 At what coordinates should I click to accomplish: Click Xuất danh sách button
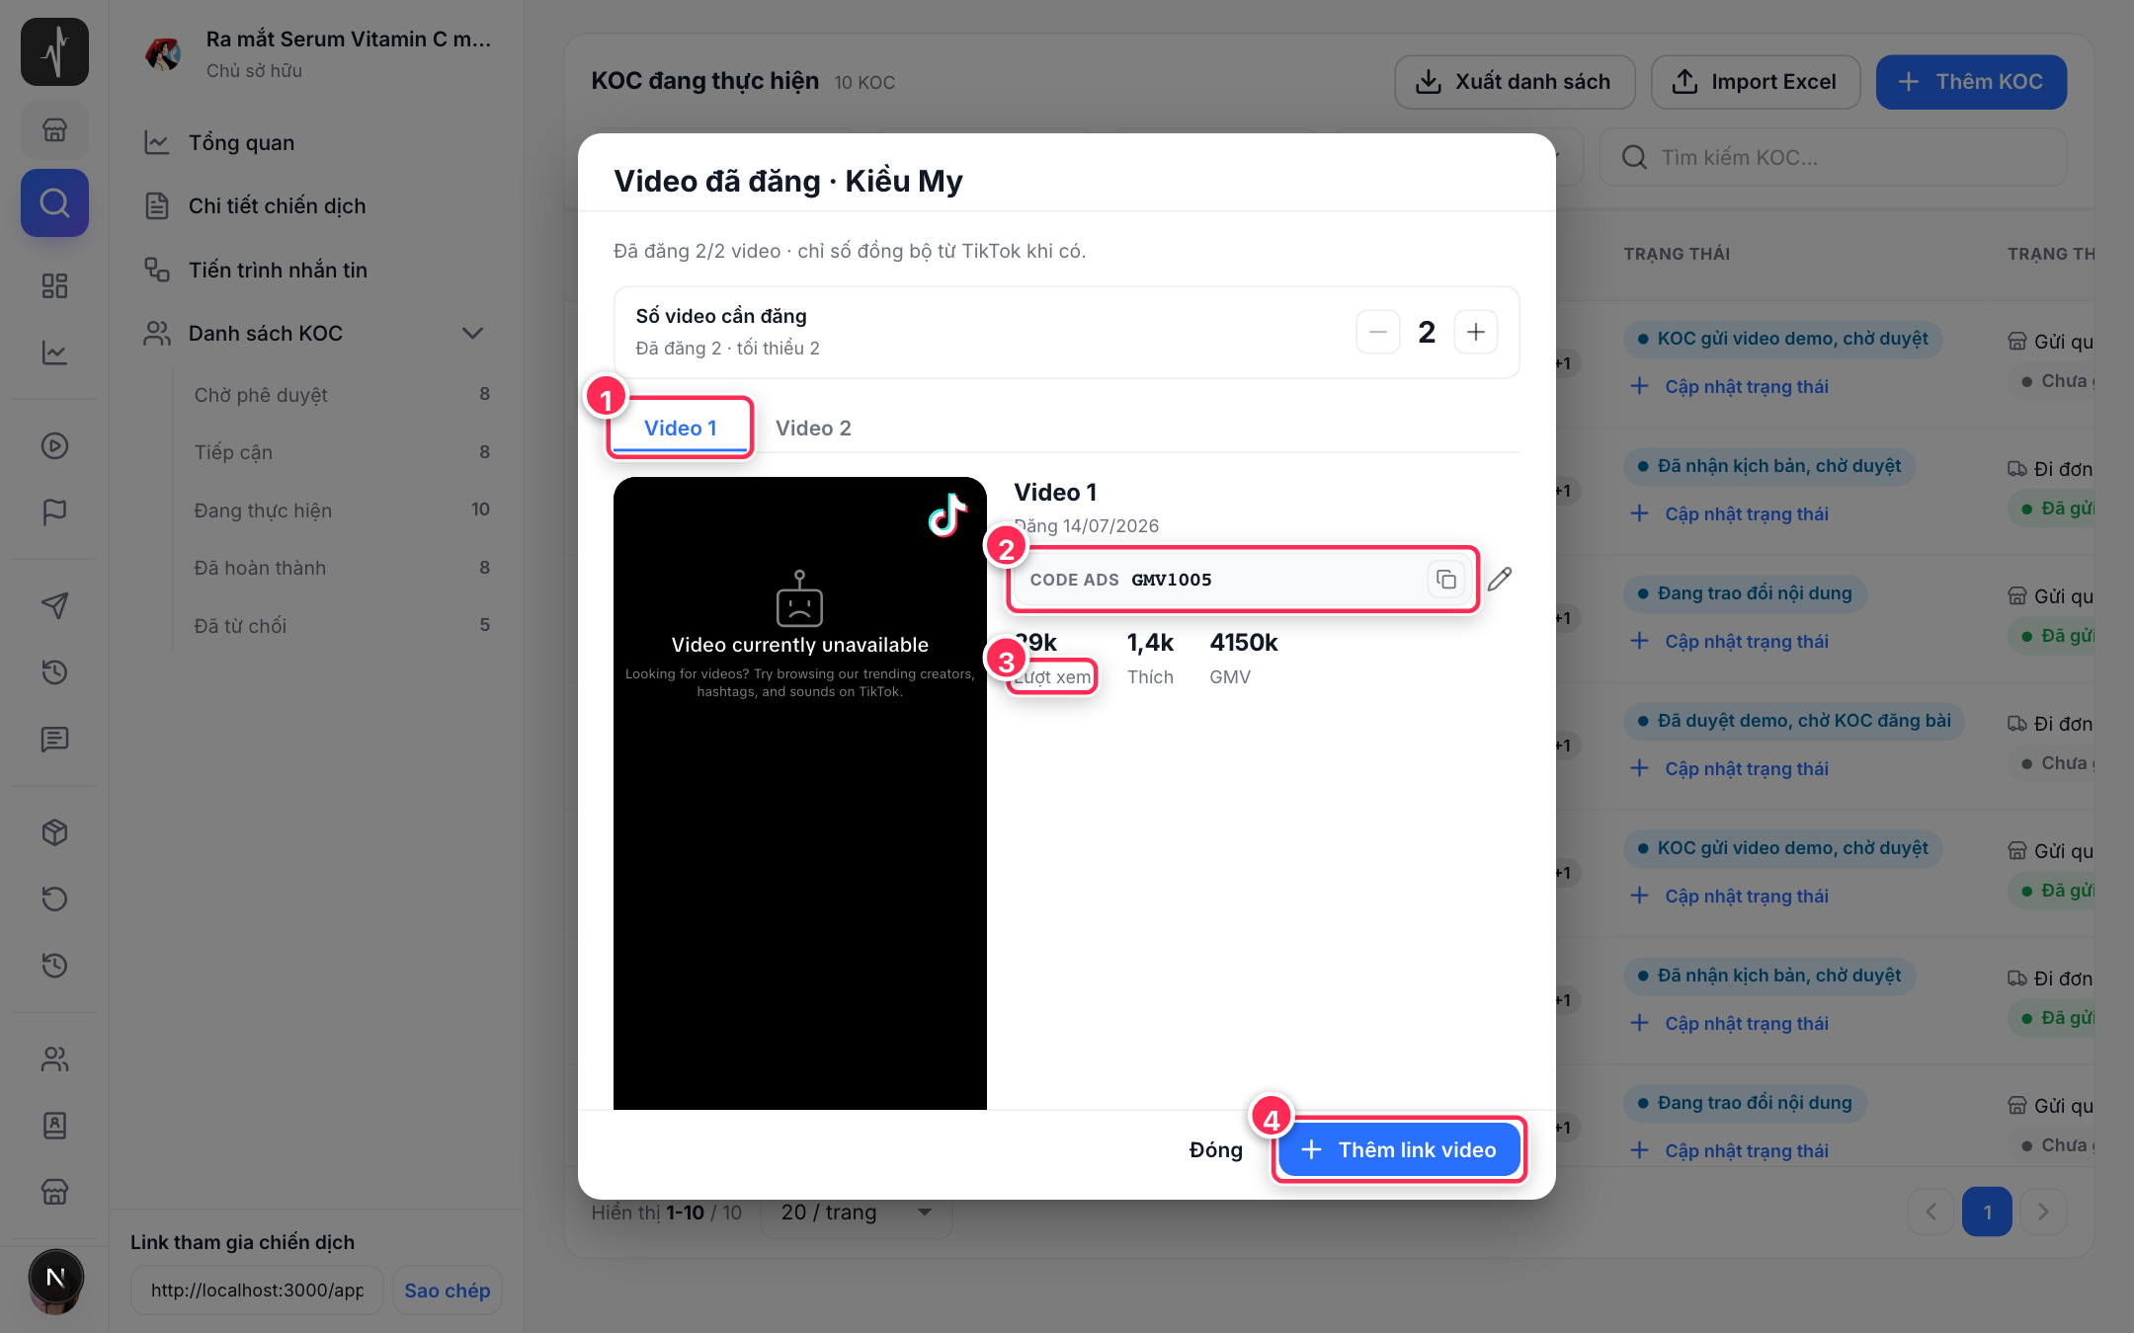coord(1514,82)
